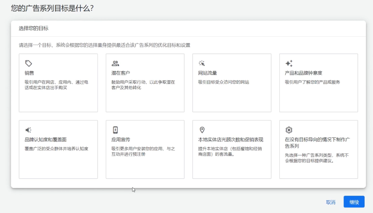The width and height of the screenshot is (373, 213).
Task: Click the 本地实体店 location pin icon
Action: [x=202, y=130]
